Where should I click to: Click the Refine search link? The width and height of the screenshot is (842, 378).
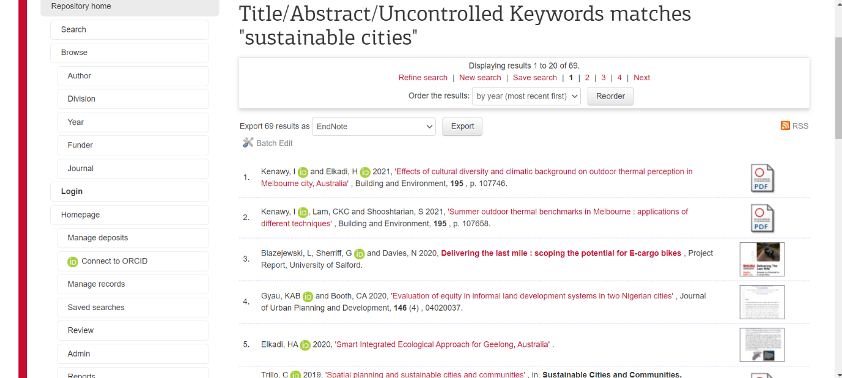coord(423,78)
